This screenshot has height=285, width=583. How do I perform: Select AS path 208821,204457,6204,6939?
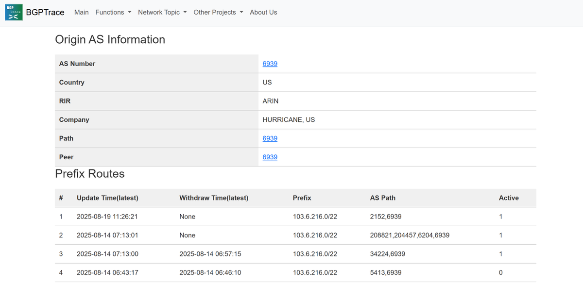coord(410,235)
